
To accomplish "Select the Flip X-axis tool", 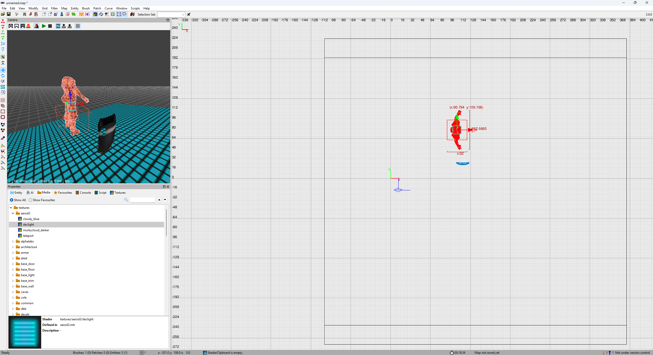I will [x=3, y=21].
